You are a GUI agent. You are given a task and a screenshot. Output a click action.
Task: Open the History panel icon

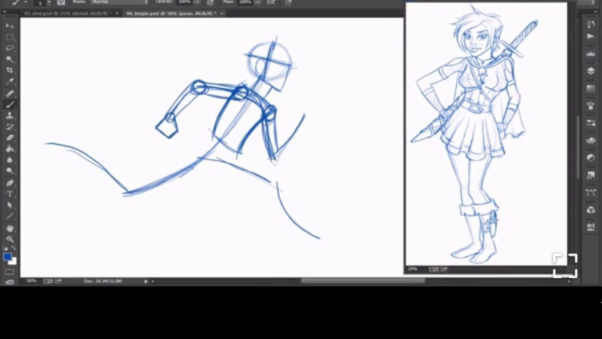coord(591,24)
